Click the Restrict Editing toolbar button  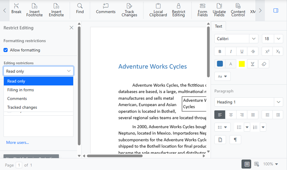point(178,10)
